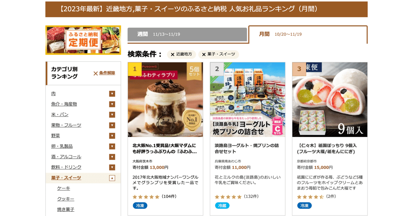Expand the 酒・アルコール category arrow
This screenshot has height=216, width=417.
(112, 157)
